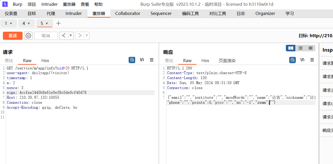333x164 pixels.
Task: Expand back history dropdown arrow
Action: click(71, 36)
